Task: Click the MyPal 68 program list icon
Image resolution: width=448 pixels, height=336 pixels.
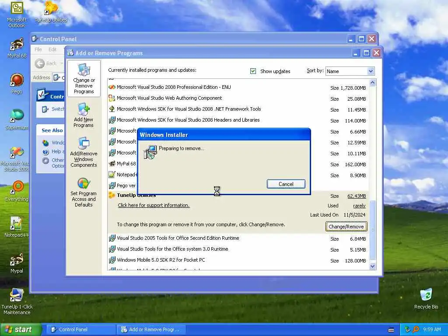Action: pos(112,164)
